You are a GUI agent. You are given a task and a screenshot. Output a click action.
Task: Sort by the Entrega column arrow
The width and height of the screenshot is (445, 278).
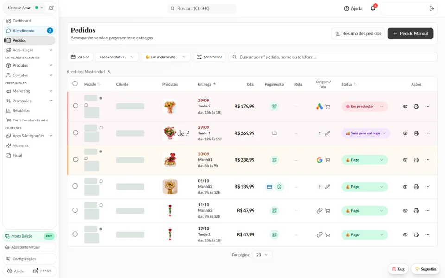tap(214, 84)
